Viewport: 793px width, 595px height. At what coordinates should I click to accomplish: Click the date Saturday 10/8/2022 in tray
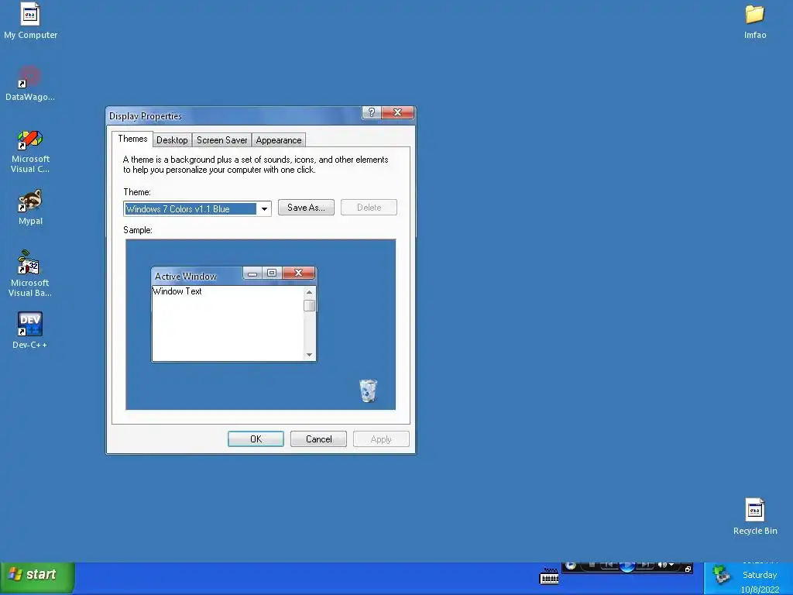tap(760, 582)
